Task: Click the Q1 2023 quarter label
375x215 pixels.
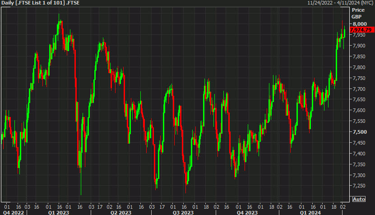Action: click(x=59, y=212)
